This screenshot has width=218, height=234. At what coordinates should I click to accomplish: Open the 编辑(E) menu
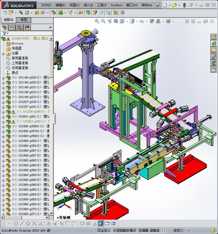(x=60, y=5)
